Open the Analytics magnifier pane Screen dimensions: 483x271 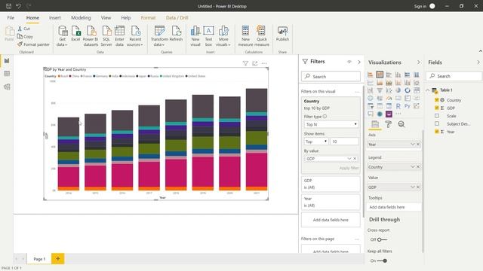(x=401, y=124)
